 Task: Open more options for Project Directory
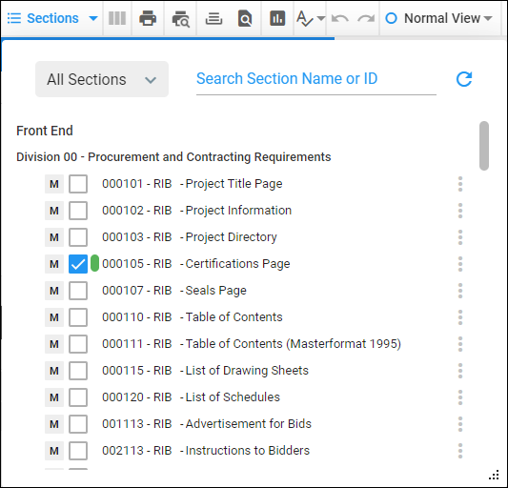[x=460, y=237]
